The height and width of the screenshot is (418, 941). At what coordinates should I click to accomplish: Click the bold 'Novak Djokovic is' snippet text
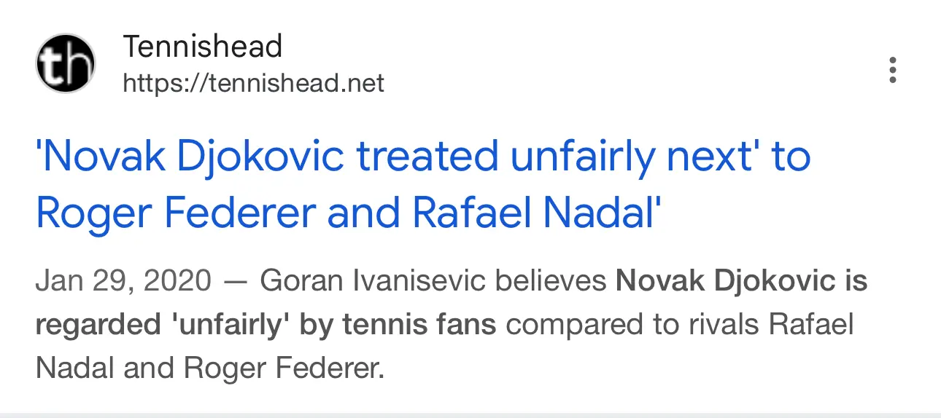click(741, 280)
